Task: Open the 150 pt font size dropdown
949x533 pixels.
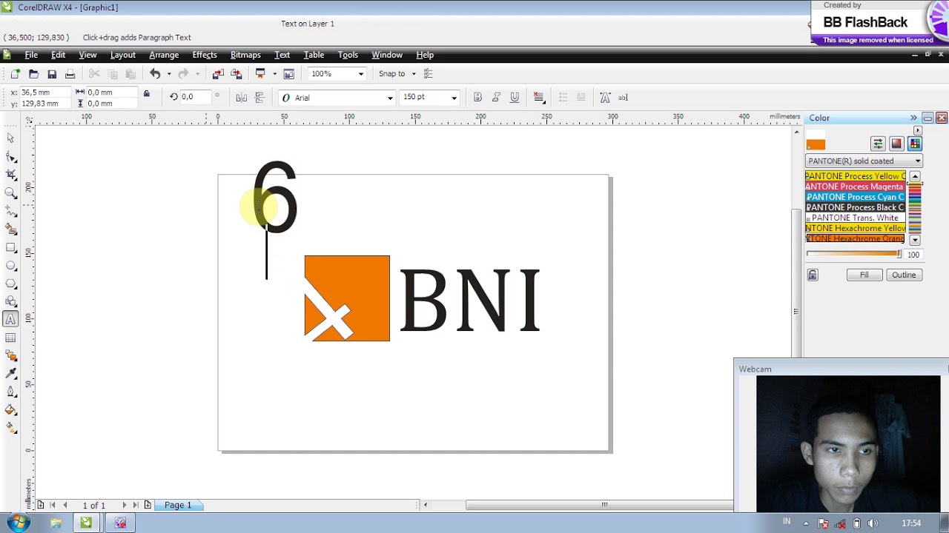Action: point(454,98)
